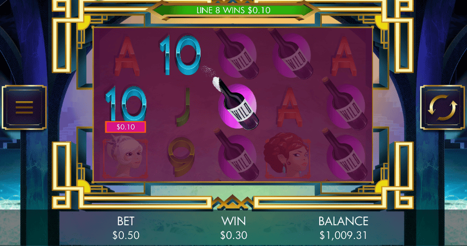The image size is (467, 246).
Task: Open the hamburger menu button
Action: [x=24, y=107]
